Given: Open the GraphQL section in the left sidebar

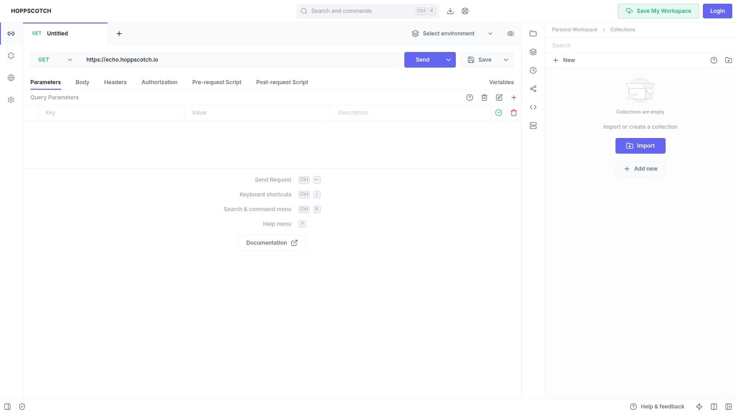Looking at the screenshot, I should pyautogui.click(x=11, y=55).
